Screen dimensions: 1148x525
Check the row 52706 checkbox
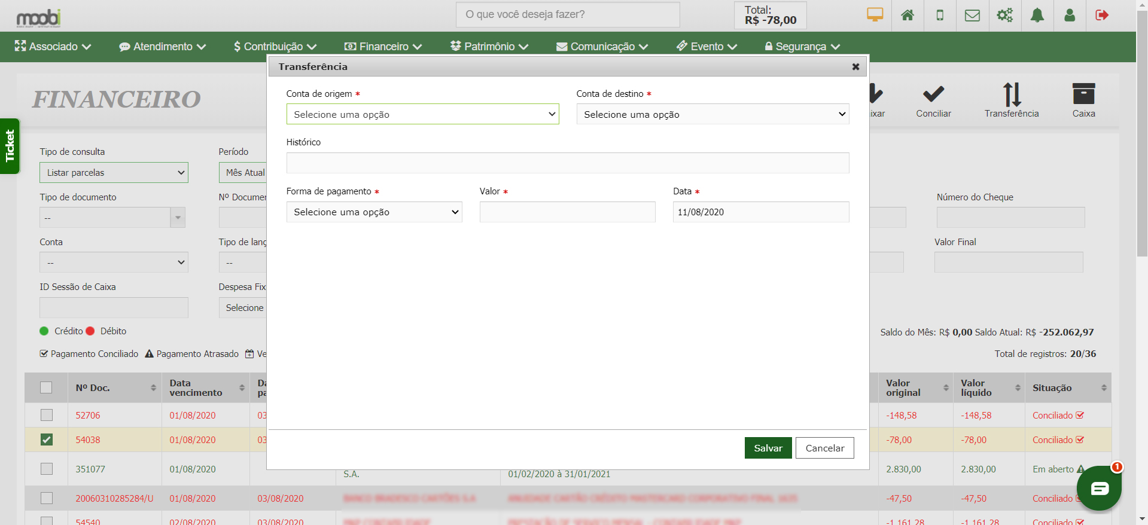click(47, 415)
